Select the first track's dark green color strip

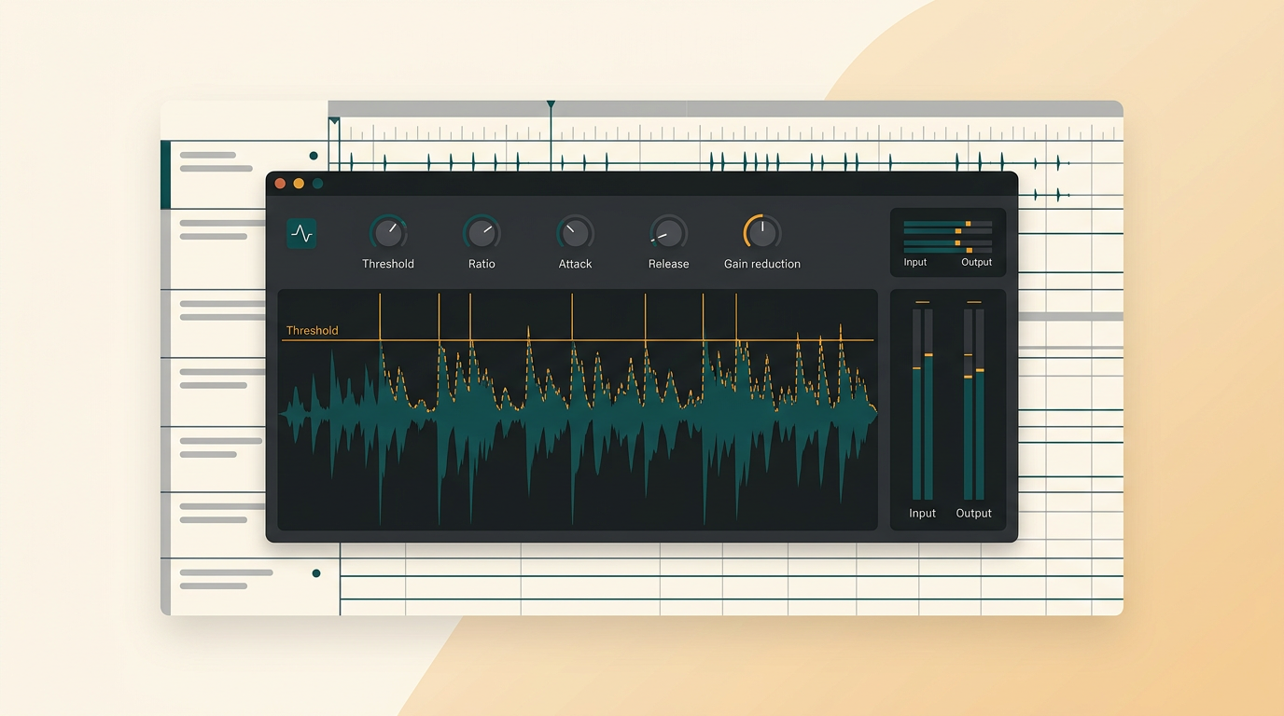point(165,174)
